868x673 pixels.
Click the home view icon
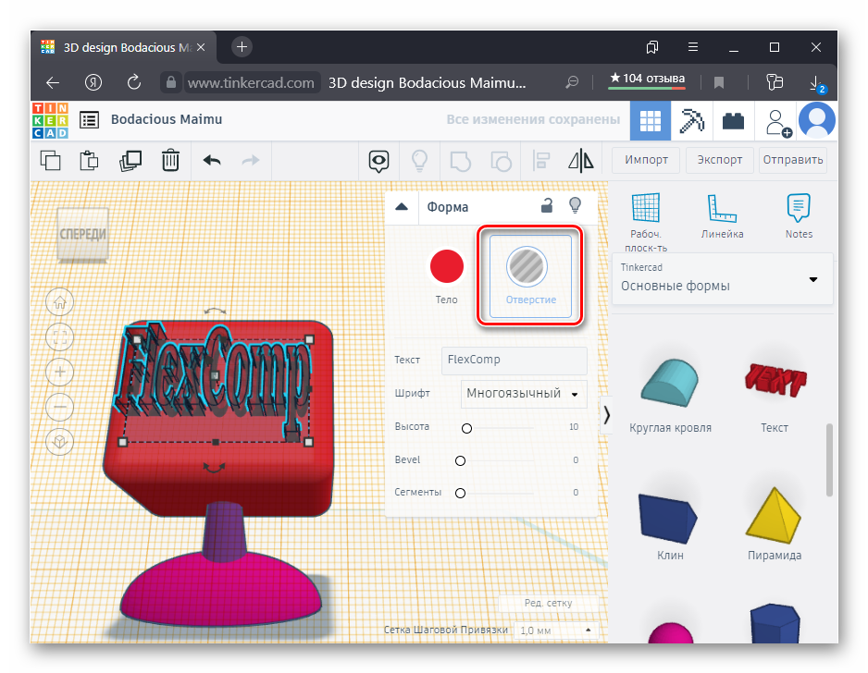click(x=60, y=301)
